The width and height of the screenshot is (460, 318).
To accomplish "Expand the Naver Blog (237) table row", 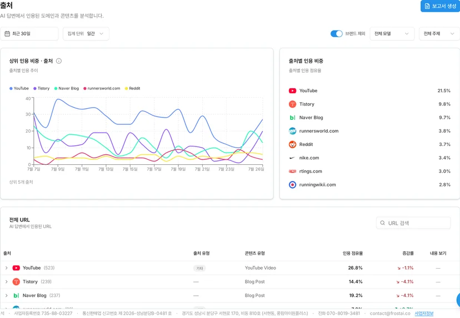I will click(7, 295).
